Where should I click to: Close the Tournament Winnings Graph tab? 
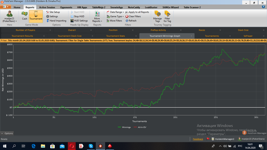[x=191, y=36]
